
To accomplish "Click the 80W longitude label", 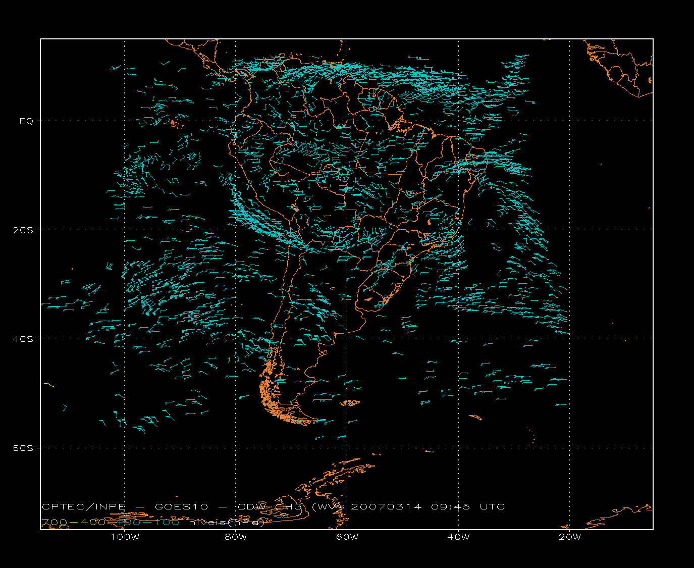I will 236,537.
